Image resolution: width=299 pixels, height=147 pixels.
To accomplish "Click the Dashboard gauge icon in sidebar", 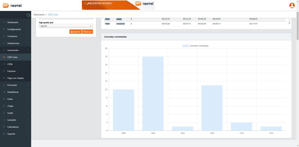I will [x=4, y=22].
